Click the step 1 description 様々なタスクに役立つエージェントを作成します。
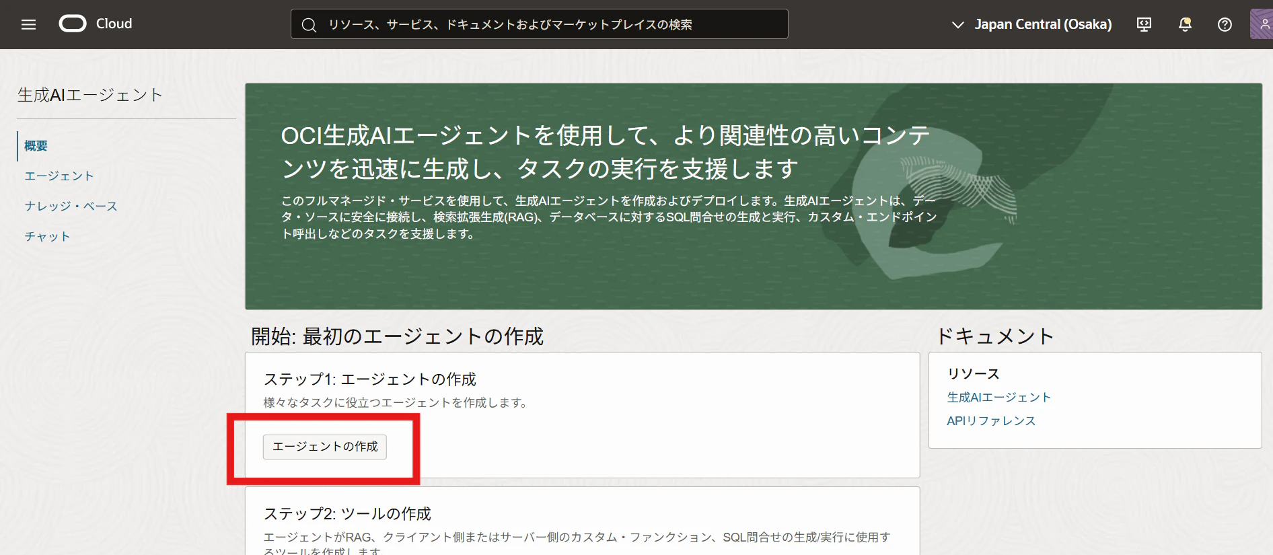Screen dimensions: 1273x555 [x=396, y=403]
